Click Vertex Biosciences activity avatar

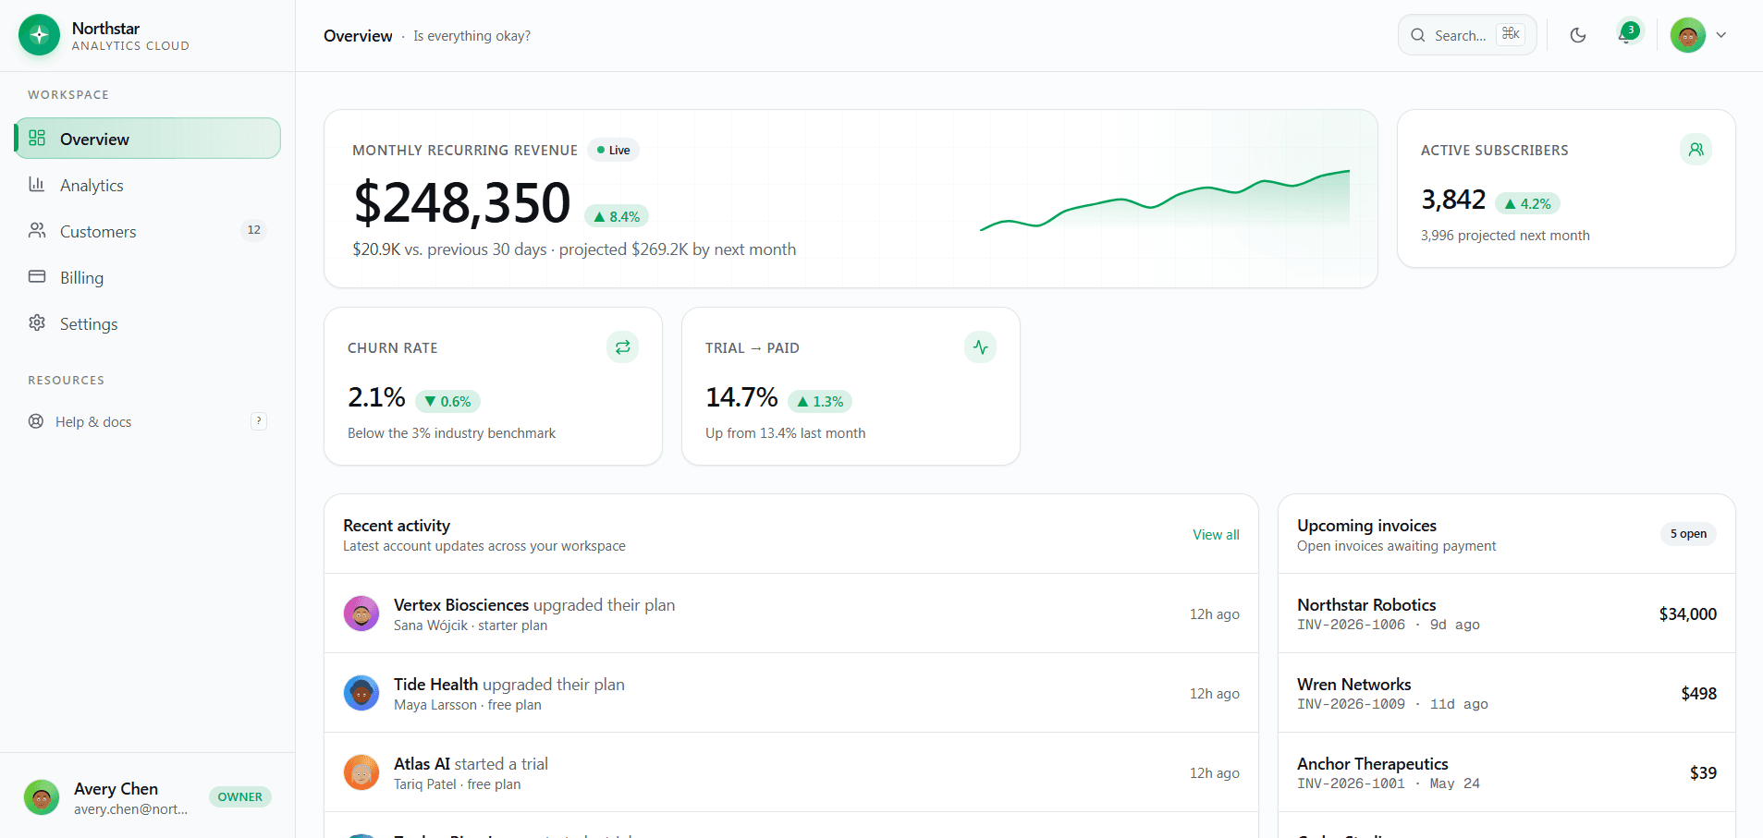point(361,613)
